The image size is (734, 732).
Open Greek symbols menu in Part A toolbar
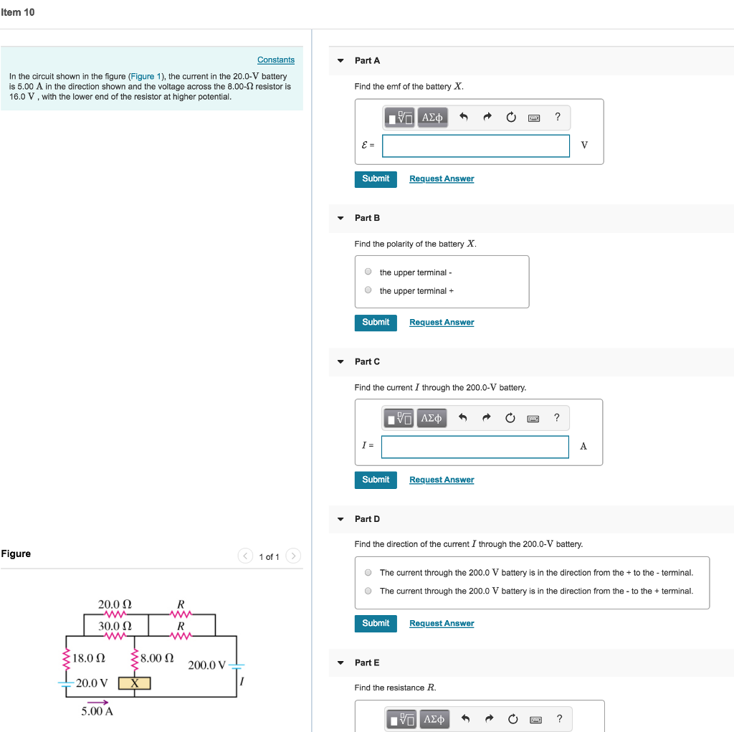[x=432, y=117]
